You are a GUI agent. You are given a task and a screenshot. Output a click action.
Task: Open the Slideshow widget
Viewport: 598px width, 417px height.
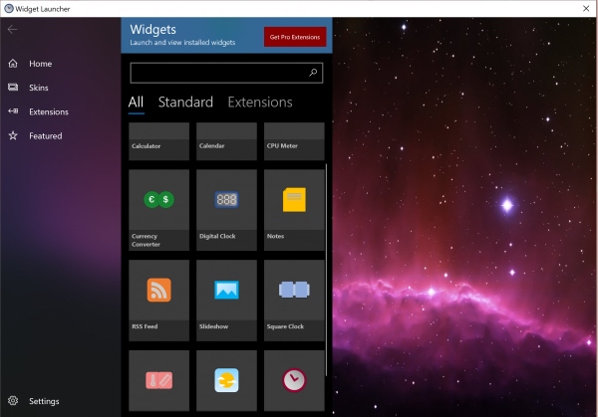[226, 301]
